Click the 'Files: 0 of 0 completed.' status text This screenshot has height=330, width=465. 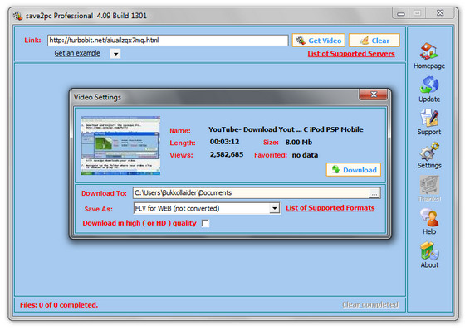pos(59,305)
